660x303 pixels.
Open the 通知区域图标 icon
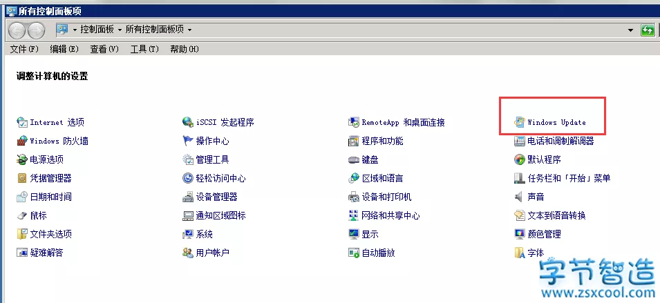pyautogui.click(x=188, y=215)
